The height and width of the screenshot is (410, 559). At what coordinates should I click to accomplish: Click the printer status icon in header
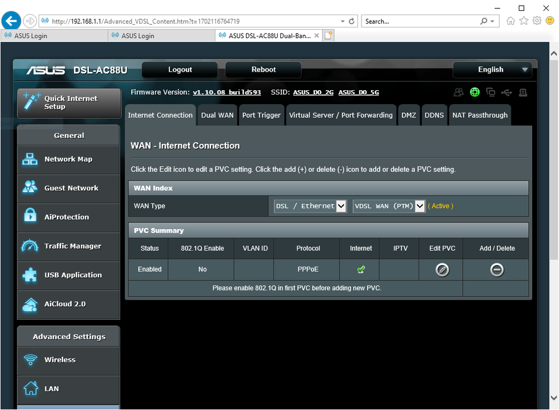pos(523,92)
